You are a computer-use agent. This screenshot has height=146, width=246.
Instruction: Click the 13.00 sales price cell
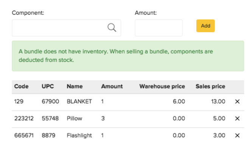(218, 101)
